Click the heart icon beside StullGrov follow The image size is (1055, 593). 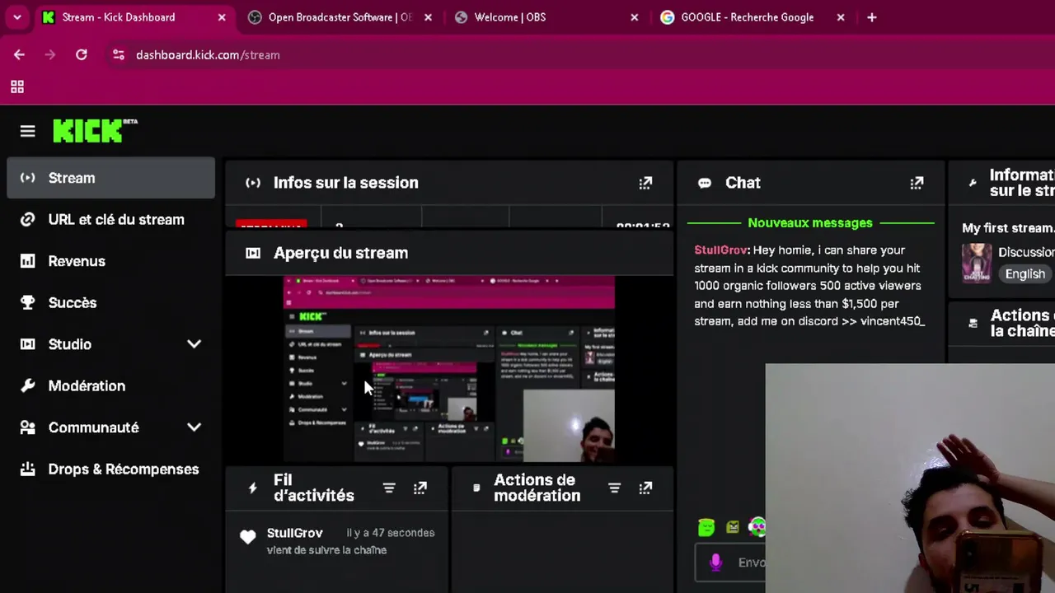click(248, 537)
